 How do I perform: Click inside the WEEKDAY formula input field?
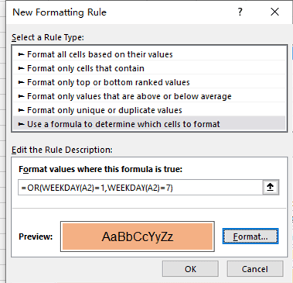pyautogui.click(x=141, y=188)
